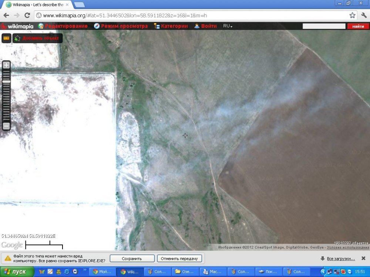Close the downloads bar
The height and width of the screenshot is (277, 370).
pos(363,259)
